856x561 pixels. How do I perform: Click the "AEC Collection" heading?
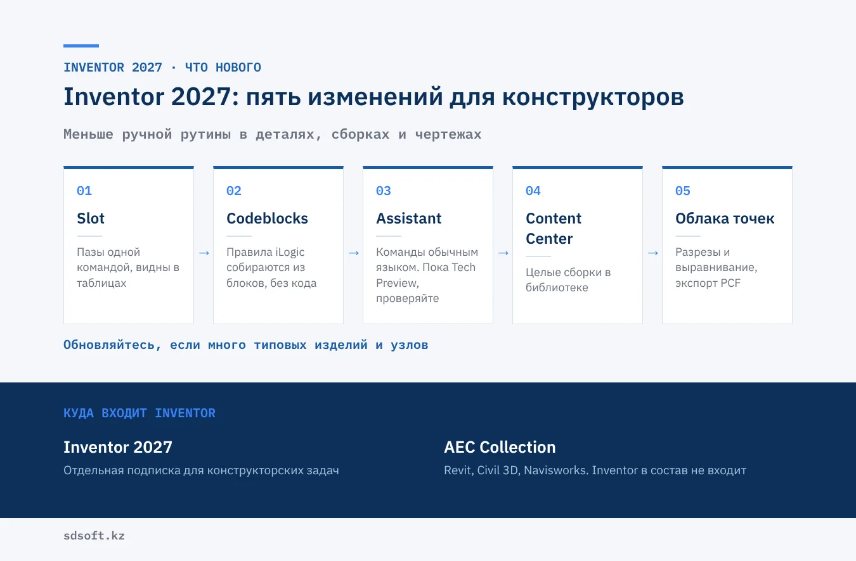click(500, 447)
